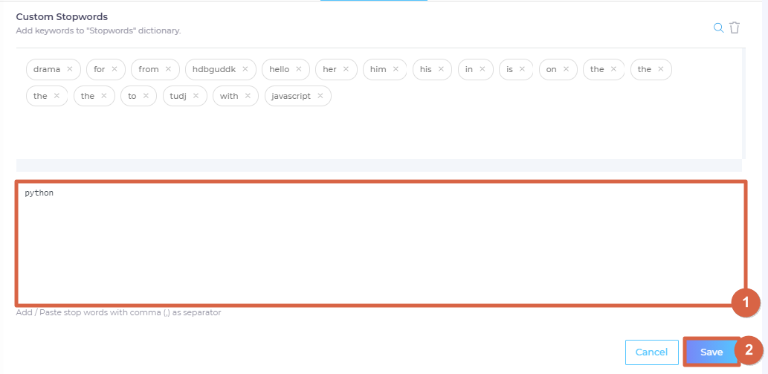Viewport: 768px width, 374px height.
Task: Focus the stop words text area containing 'python'
Action: tap(380, 242)
